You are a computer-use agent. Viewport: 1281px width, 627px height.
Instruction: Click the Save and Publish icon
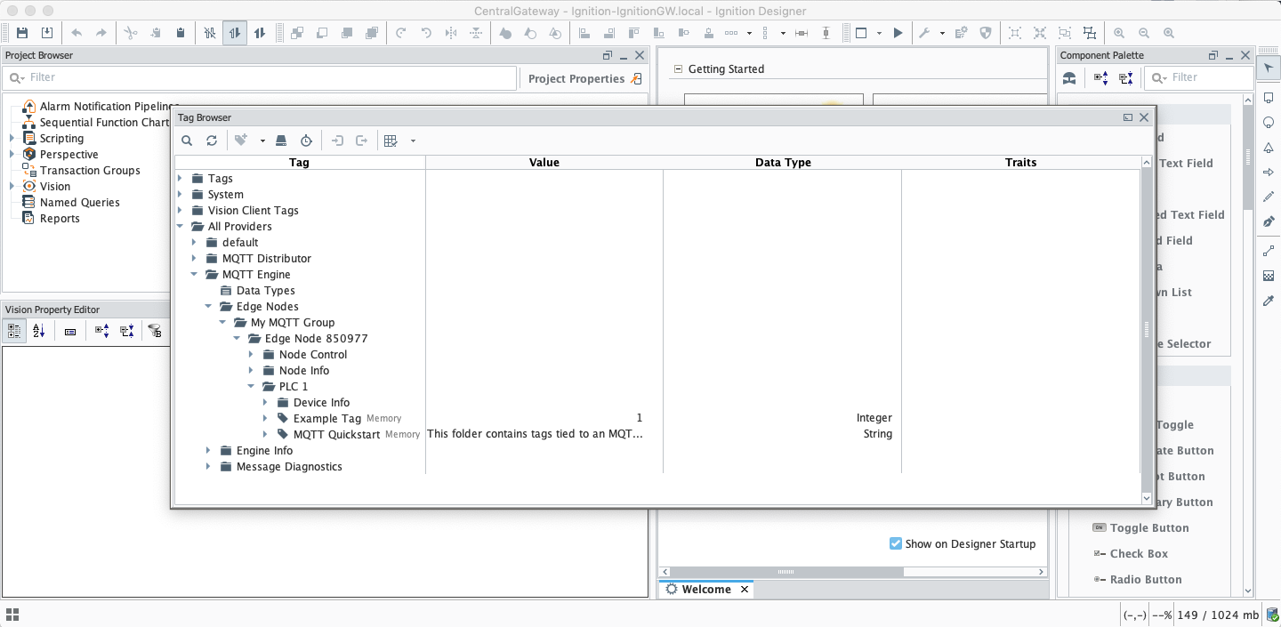click(x=47, y=33)
